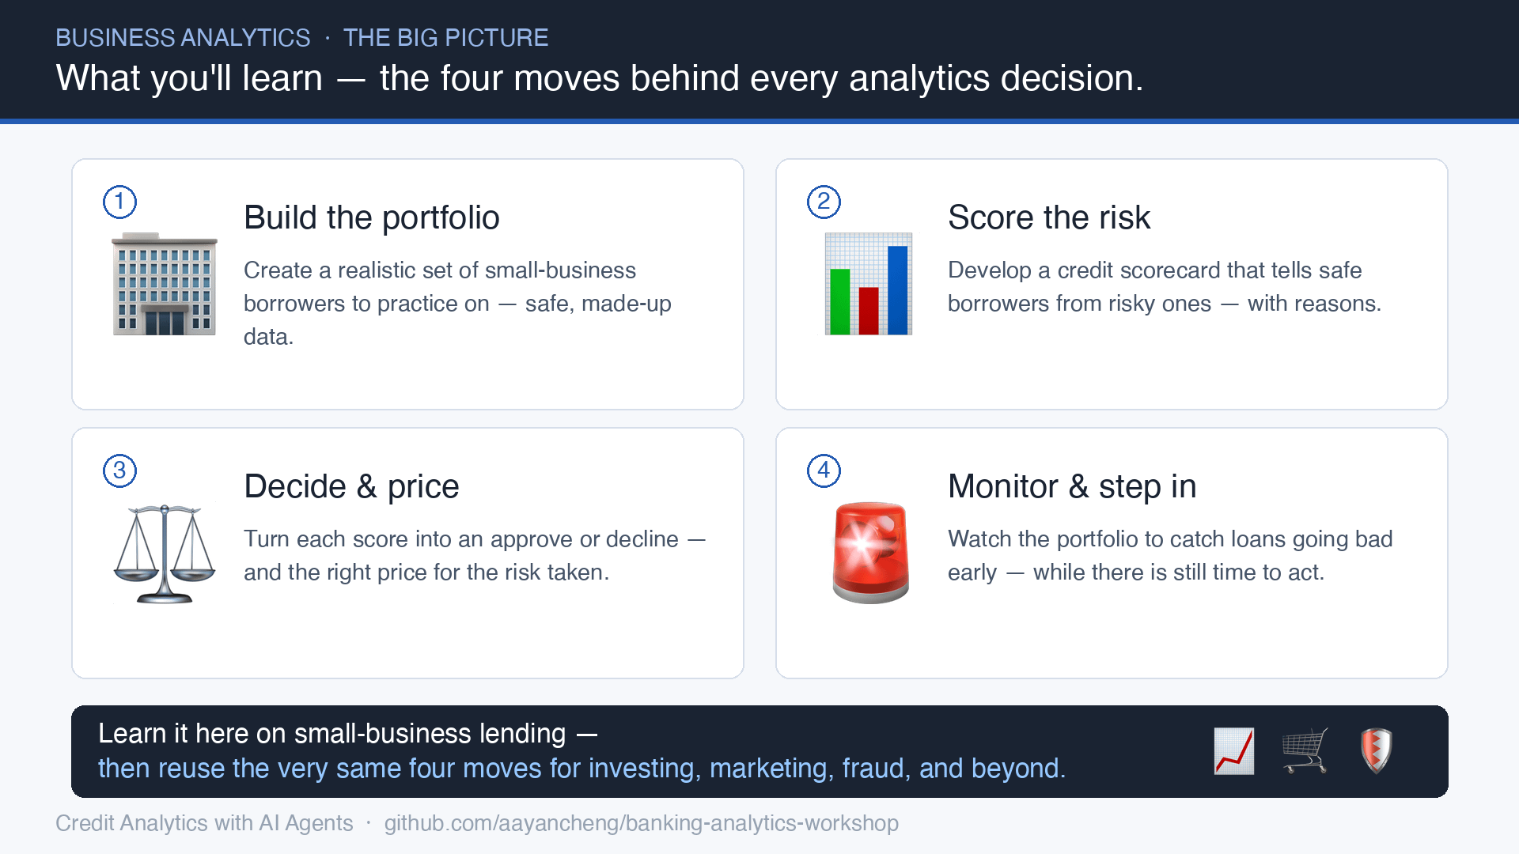Open the github.com/aayancheng repository link
1519x854 pixels.
point(642,823)
